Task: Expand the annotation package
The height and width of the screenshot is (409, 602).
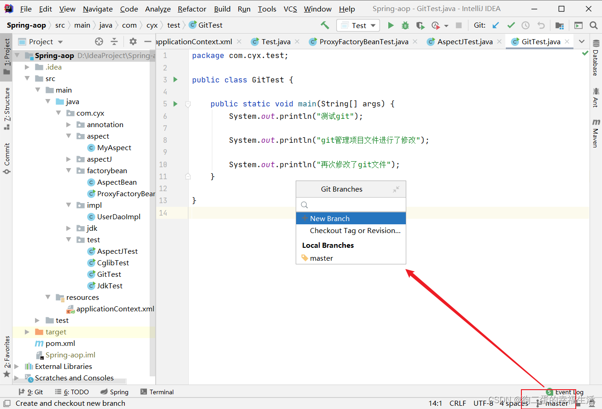Action: pos(69,124)
